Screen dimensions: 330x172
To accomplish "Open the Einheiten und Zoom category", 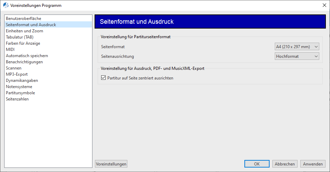I will [x=25, y=31].
